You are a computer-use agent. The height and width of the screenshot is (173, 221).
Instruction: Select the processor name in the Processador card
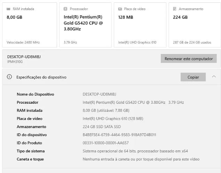tap(83, 23)
